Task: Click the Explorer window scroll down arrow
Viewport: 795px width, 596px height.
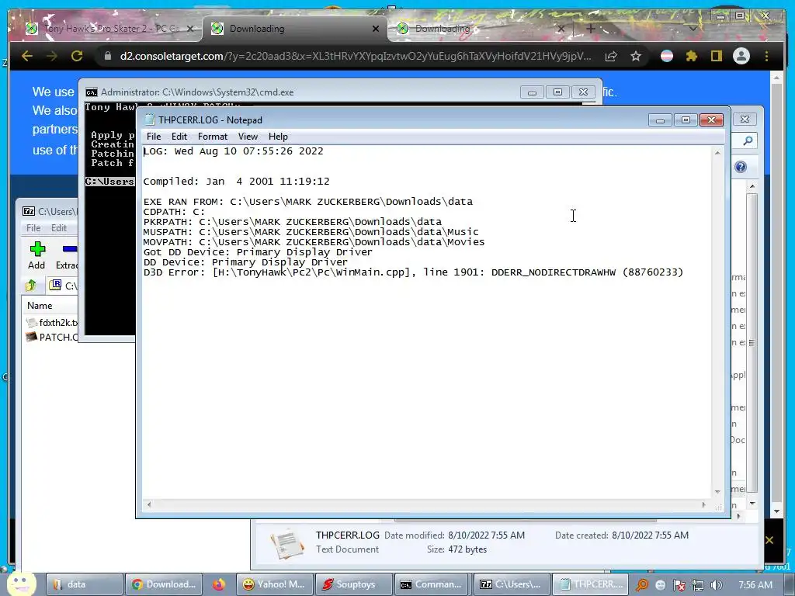Action: click(752, 503)
